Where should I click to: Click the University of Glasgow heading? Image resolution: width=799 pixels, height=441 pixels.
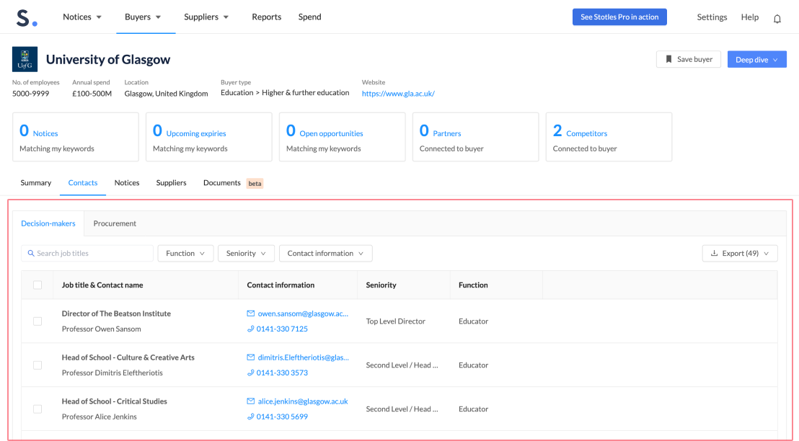(108, 60)
